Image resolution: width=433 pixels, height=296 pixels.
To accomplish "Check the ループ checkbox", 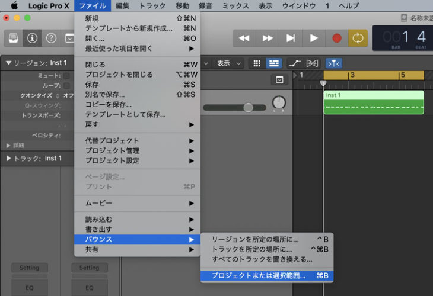I will tap(67, 85).
